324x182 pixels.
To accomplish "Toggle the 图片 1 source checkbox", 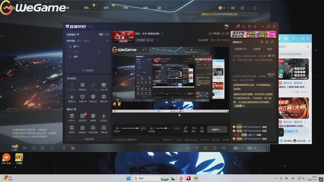I will [70, 47].
